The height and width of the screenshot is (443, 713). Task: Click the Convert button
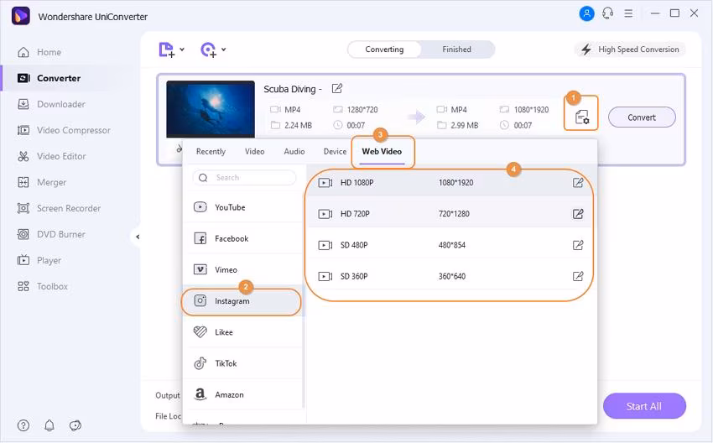point(642,117)
